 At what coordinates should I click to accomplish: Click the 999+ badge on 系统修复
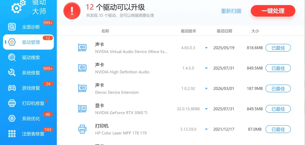click(x=48, y=68)
